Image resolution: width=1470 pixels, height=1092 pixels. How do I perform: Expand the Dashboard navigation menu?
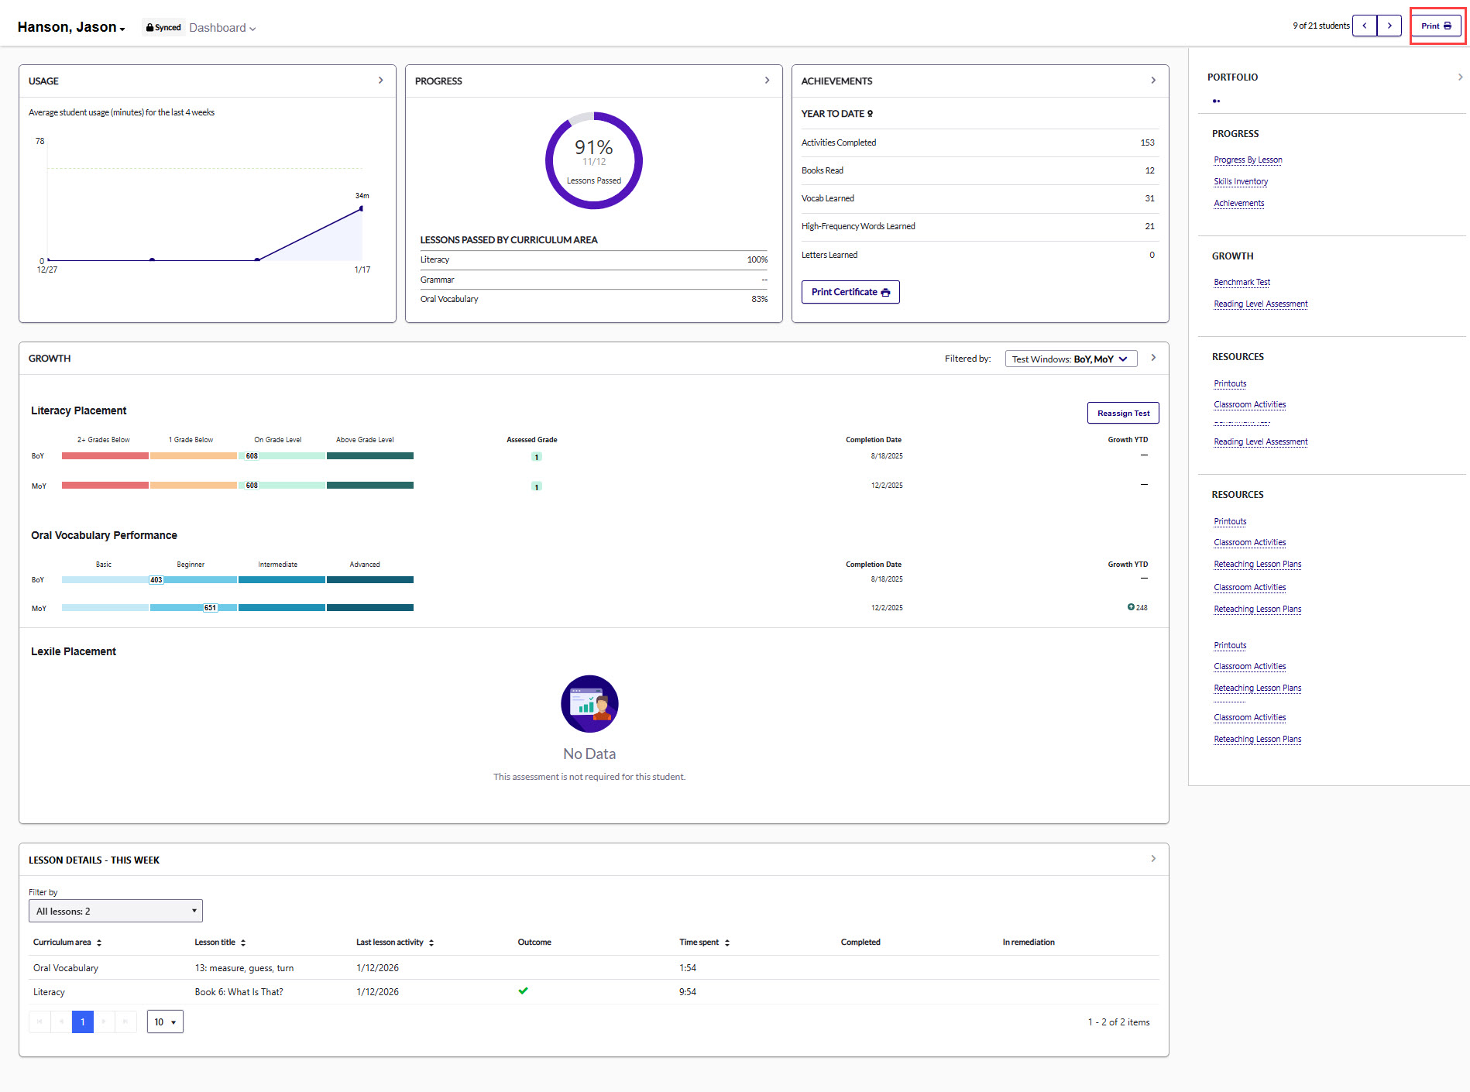point(222,27)
